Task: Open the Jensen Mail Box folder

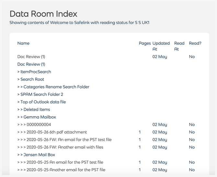Action: [x=39, y=155]
